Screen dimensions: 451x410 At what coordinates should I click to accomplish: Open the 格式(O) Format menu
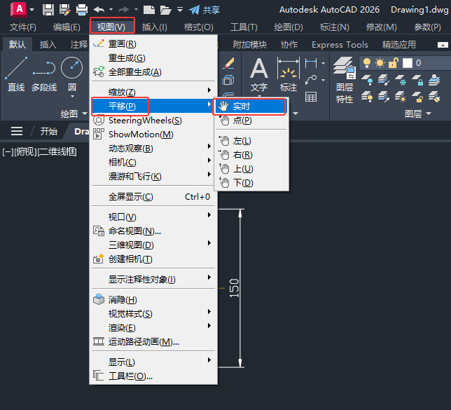click(198, 27)
